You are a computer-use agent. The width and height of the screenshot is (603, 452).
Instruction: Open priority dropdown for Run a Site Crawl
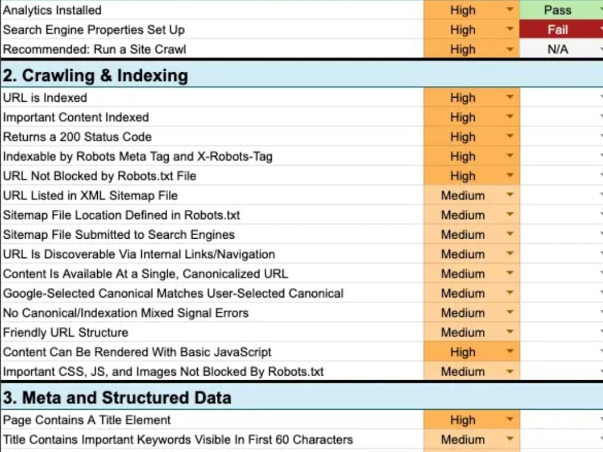point(510,49)
